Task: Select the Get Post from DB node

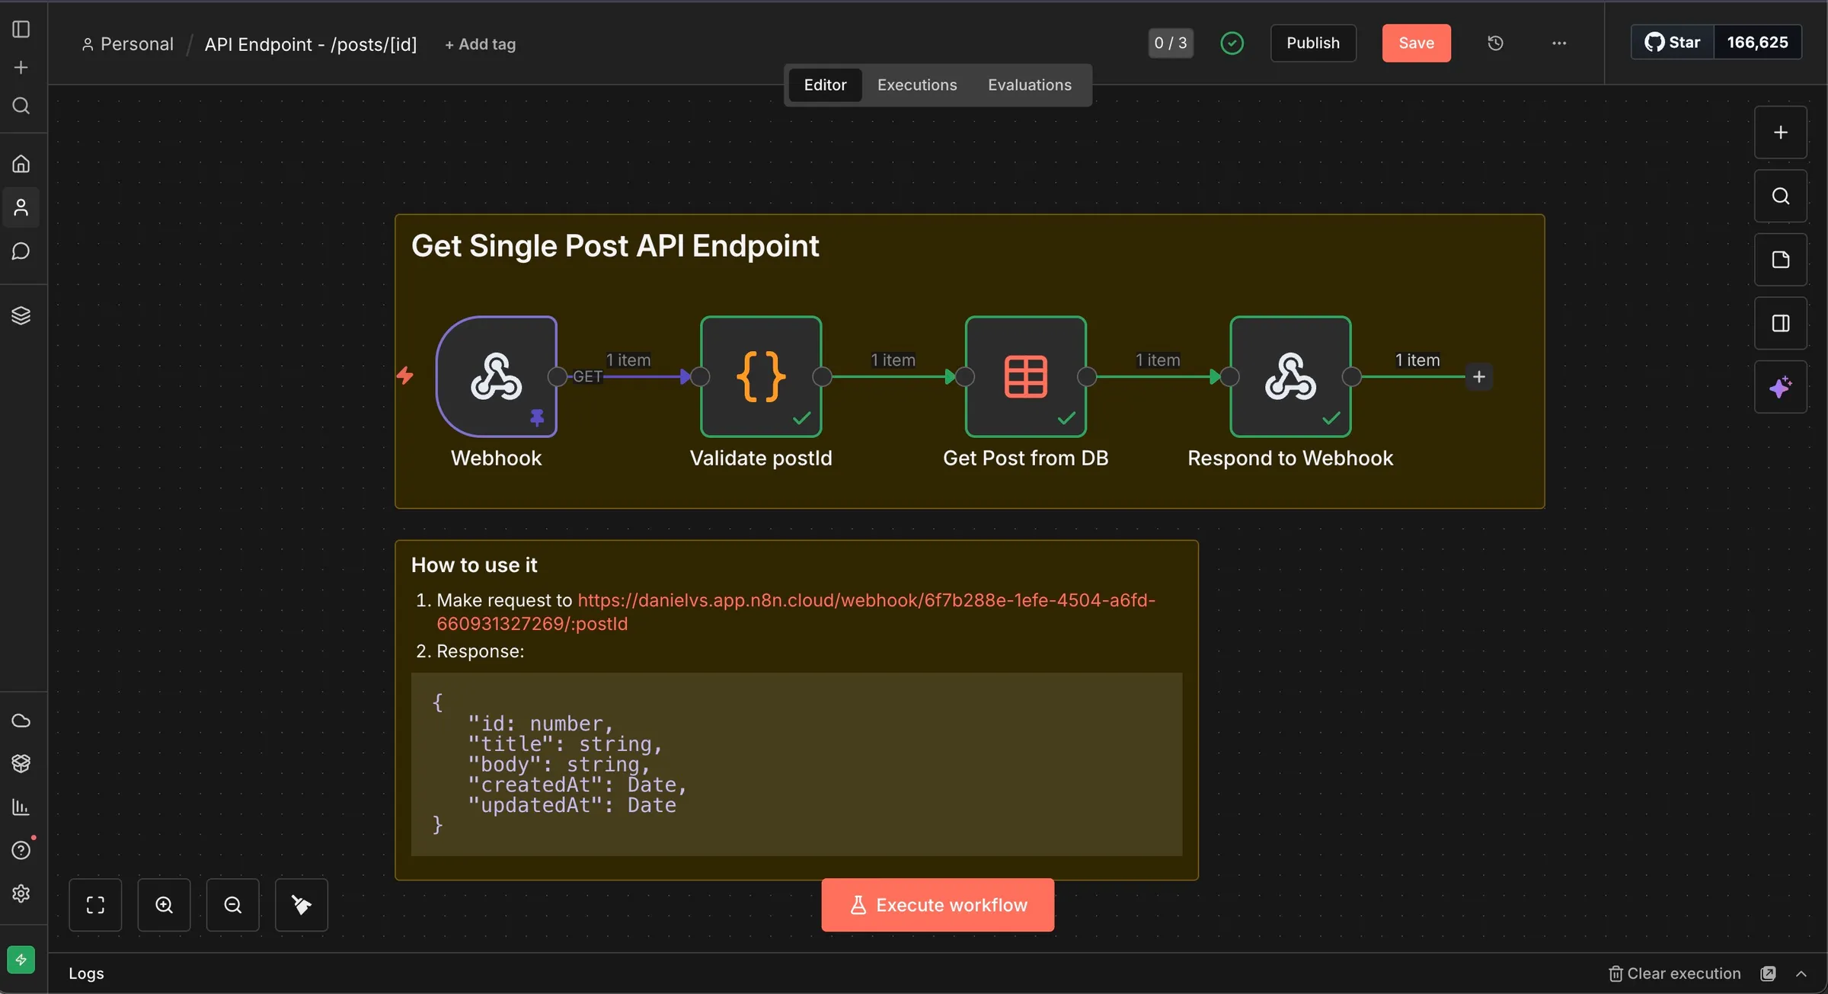Action: [x=1025, y=376]
